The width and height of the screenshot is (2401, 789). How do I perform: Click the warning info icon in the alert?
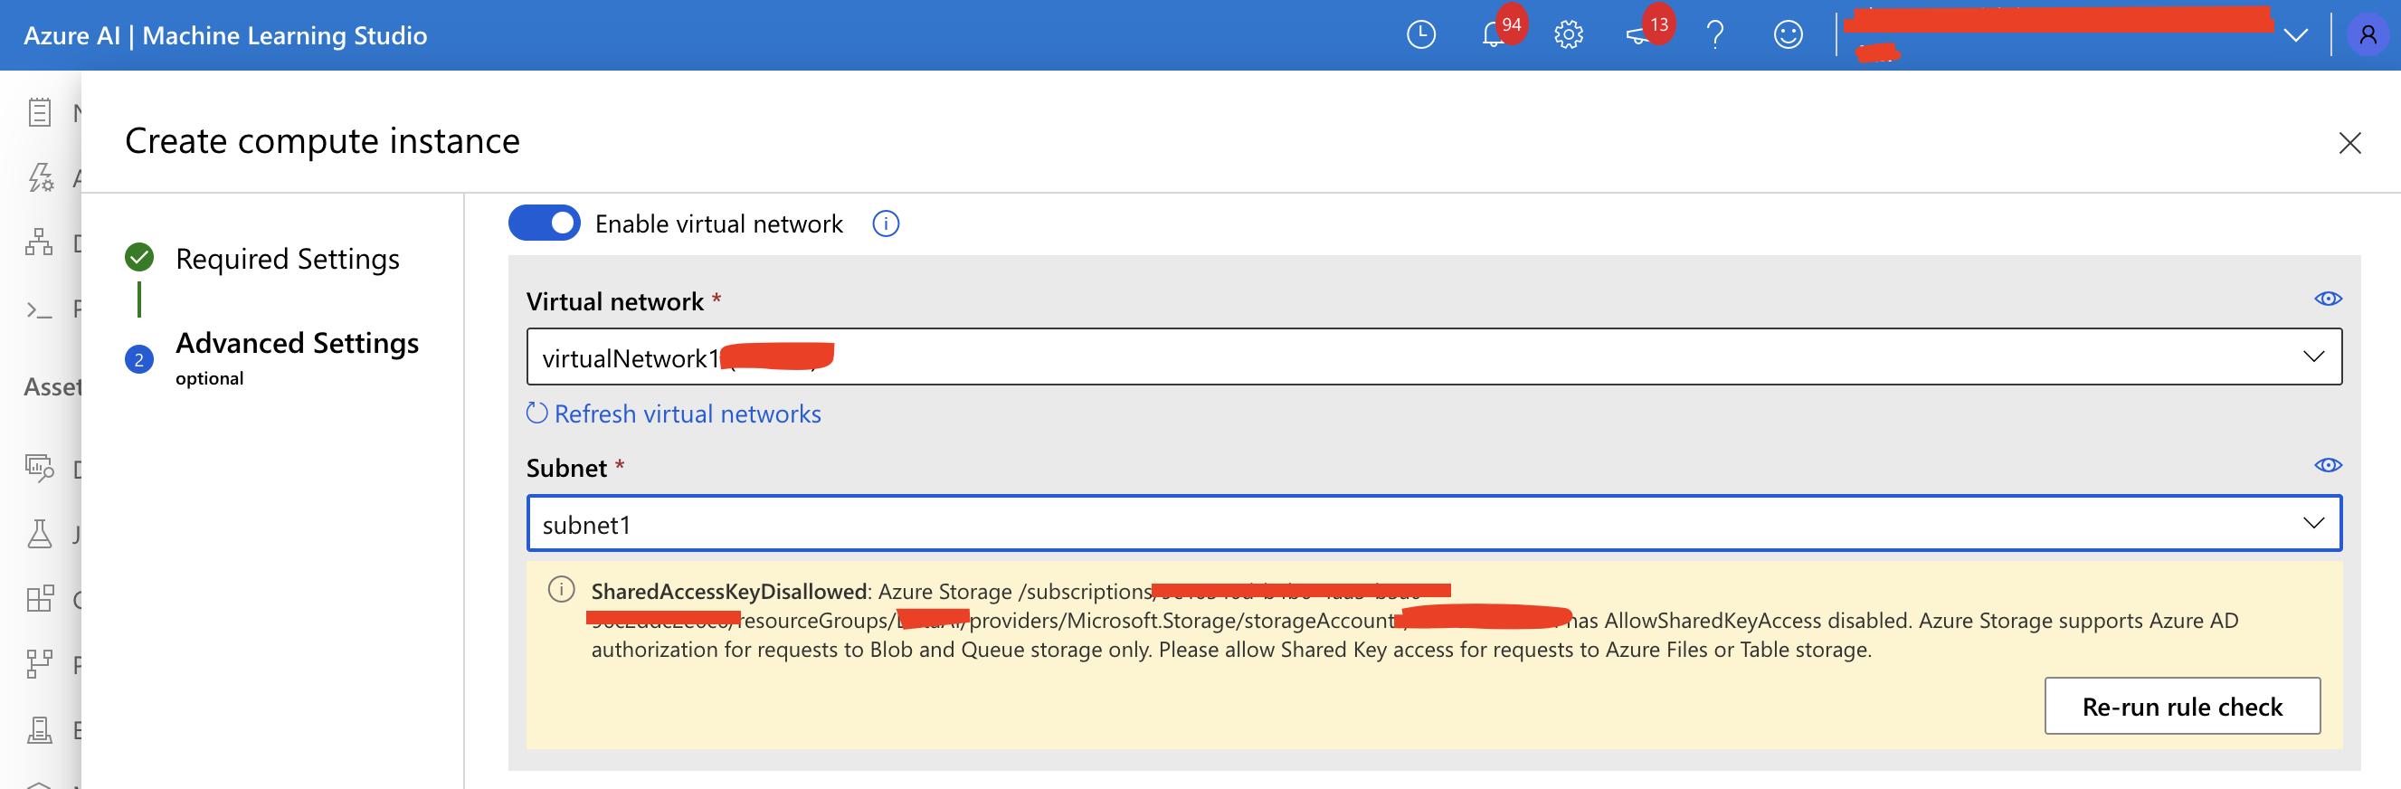561,589
